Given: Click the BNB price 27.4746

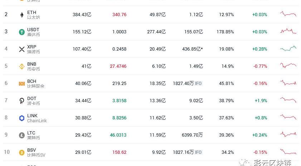Looking at the screenshot, I should pos(117,66).
